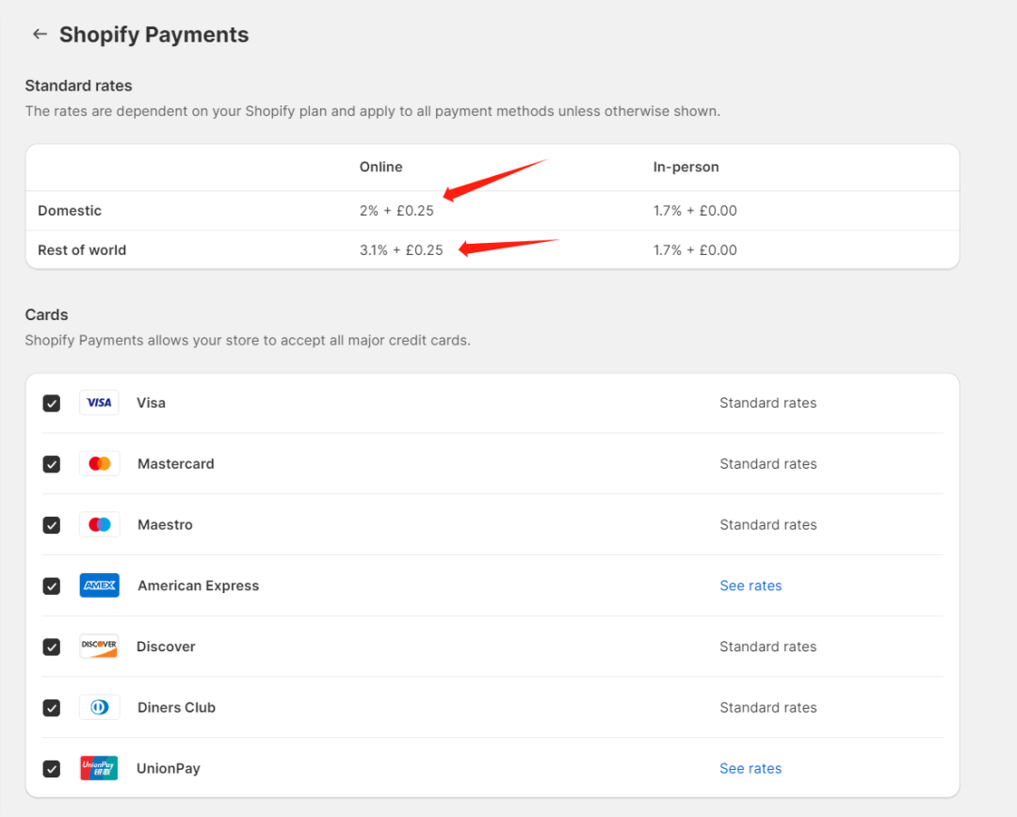Click the Visa card logo
This screenshot has width=1017, height=817.
[99, 403]
